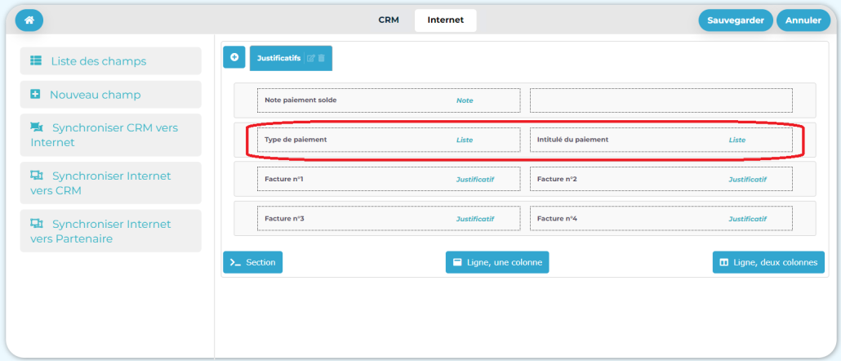Click the empty field slot beside Note paiement solde

[661, 100]
